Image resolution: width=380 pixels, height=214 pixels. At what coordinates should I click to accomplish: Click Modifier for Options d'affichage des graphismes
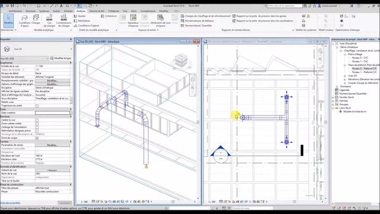click(52, 84)
